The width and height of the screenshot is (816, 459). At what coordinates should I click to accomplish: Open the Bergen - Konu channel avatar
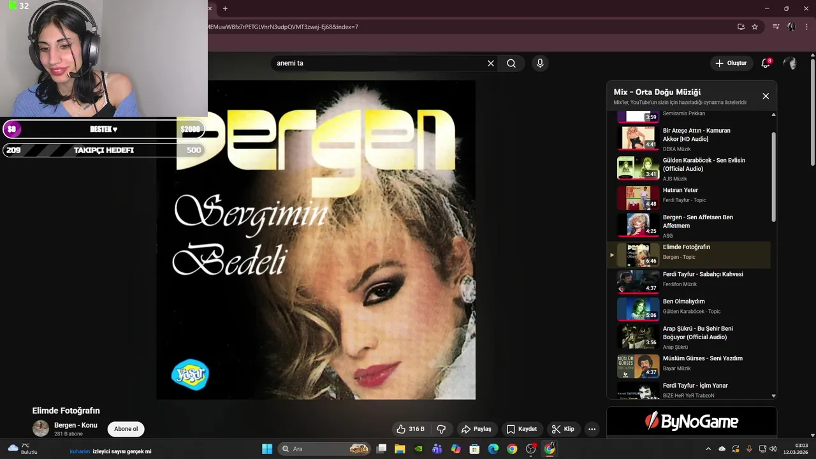(x=41, y=428)
